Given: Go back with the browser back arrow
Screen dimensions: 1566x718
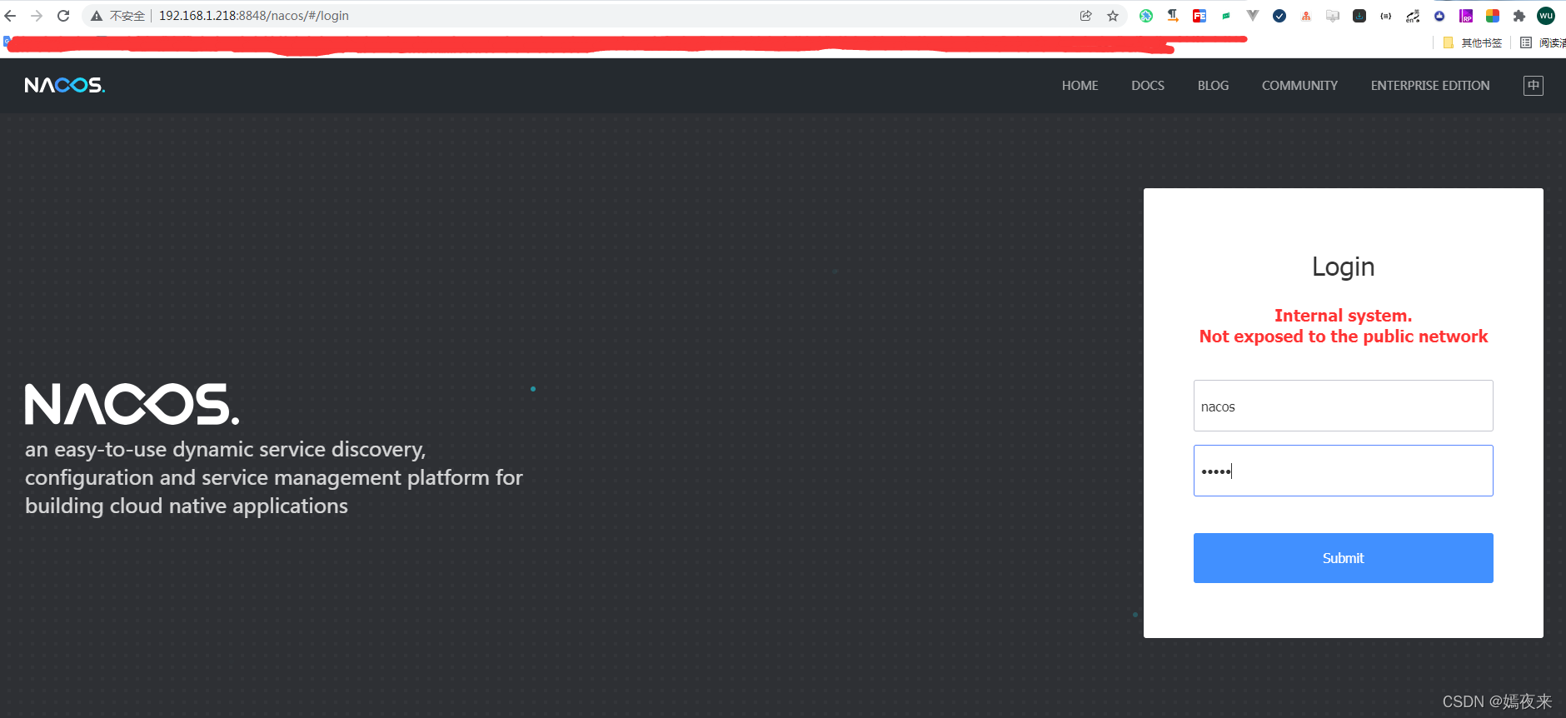Looking at the screenshot, I should point(10,16).
